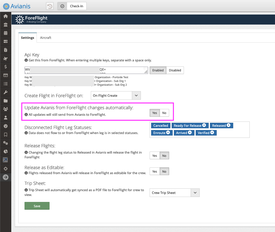This screenshot has height=232, width=275.
Task: Click the crosshair target sidebar icon
Action: coord(6,169)
